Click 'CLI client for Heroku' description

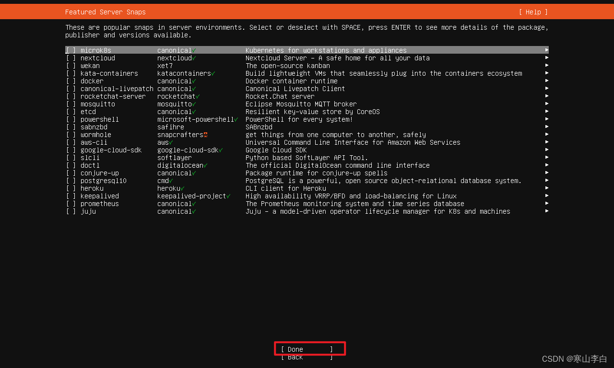[286, 188]
